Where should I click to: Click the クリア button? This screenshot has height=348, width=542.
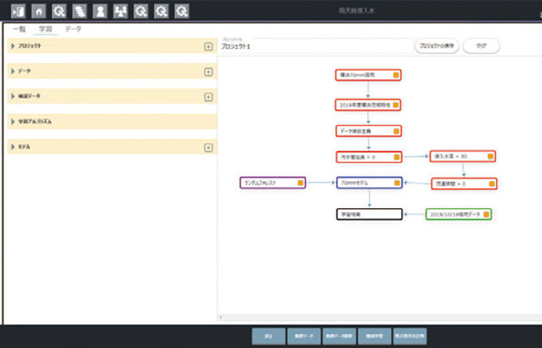481,46
